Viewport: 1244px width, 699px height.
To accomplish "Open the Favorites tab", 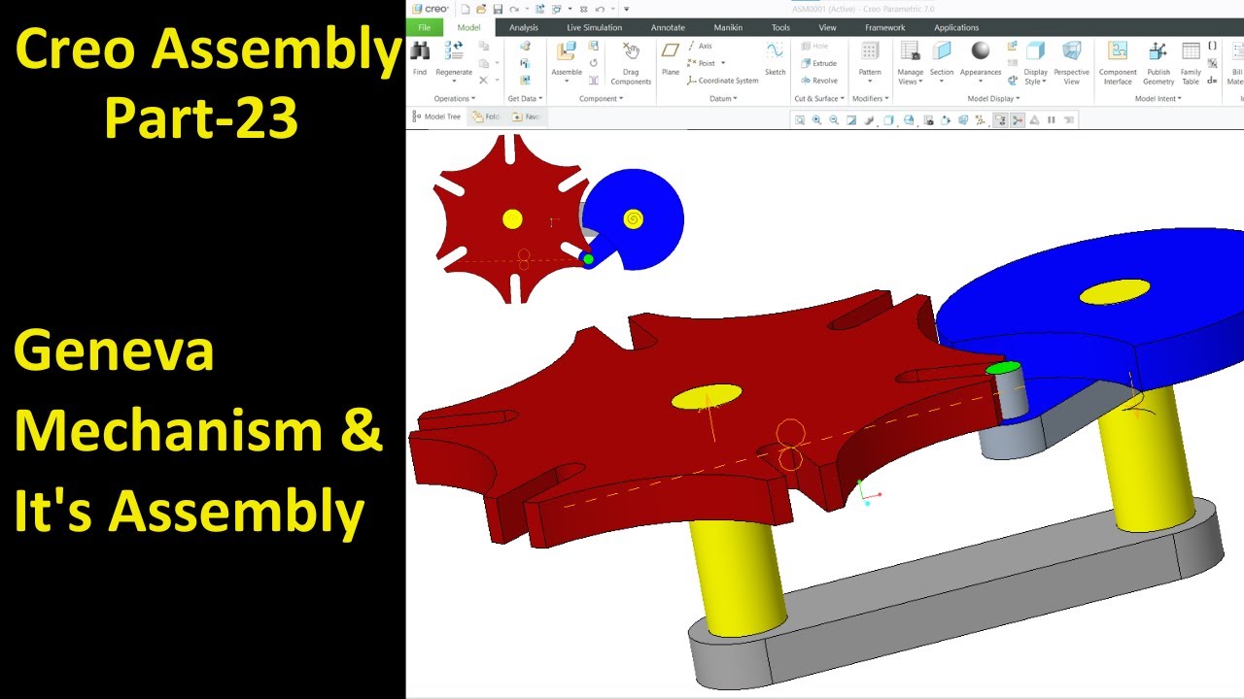I will tap(526, 116).
